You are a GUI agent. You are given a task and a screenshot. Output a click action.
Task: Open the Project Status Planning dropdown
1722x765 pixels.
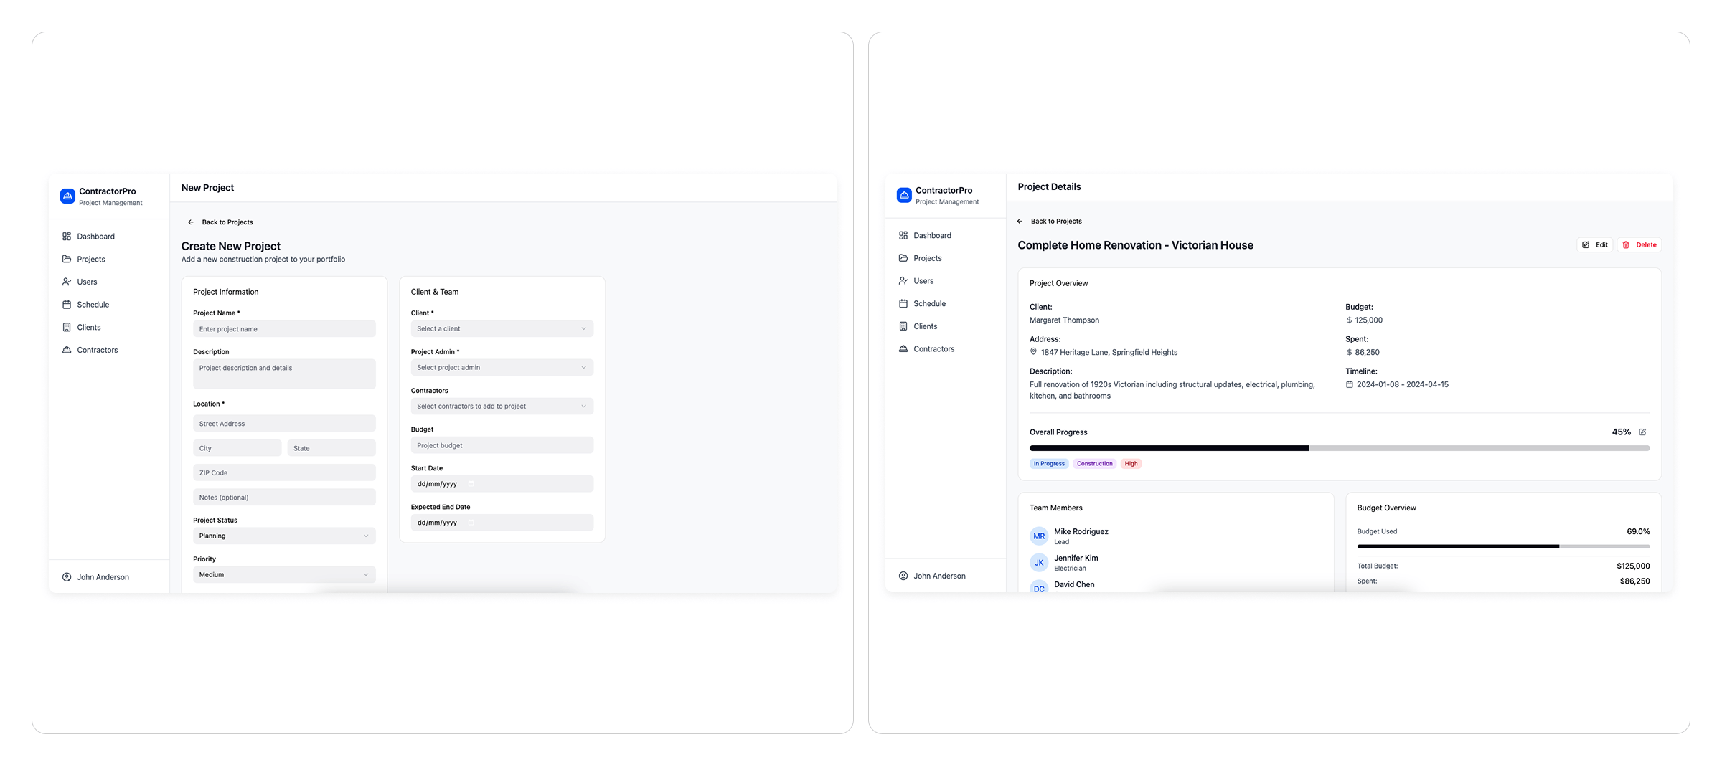[283, 536]
